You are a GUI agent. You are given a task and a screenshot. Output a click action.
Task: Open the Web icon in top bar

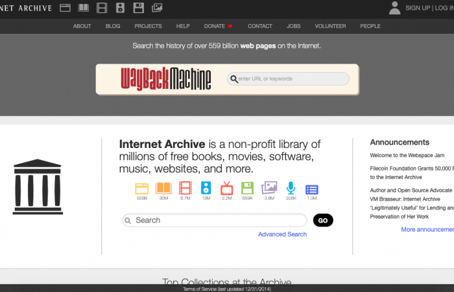65,8
